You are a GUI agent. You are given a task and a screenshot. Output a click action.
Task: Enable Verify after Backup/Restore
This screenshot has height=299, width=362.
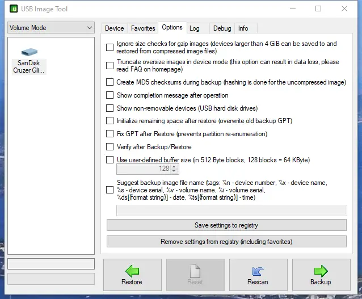(x=110, y=146)
